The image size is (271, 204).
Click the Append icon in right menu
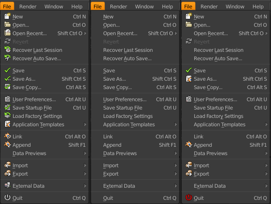[x=188, y=145]
